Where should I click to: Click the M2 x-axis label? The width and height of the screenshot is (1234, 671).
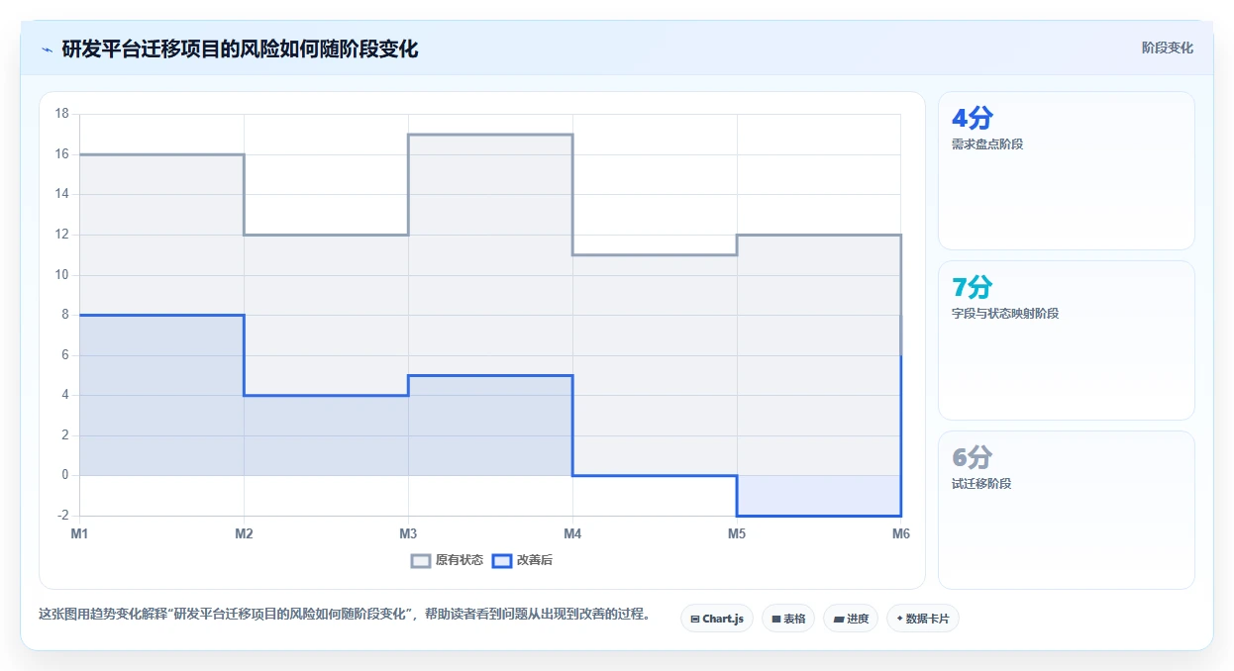pos(244,533)
